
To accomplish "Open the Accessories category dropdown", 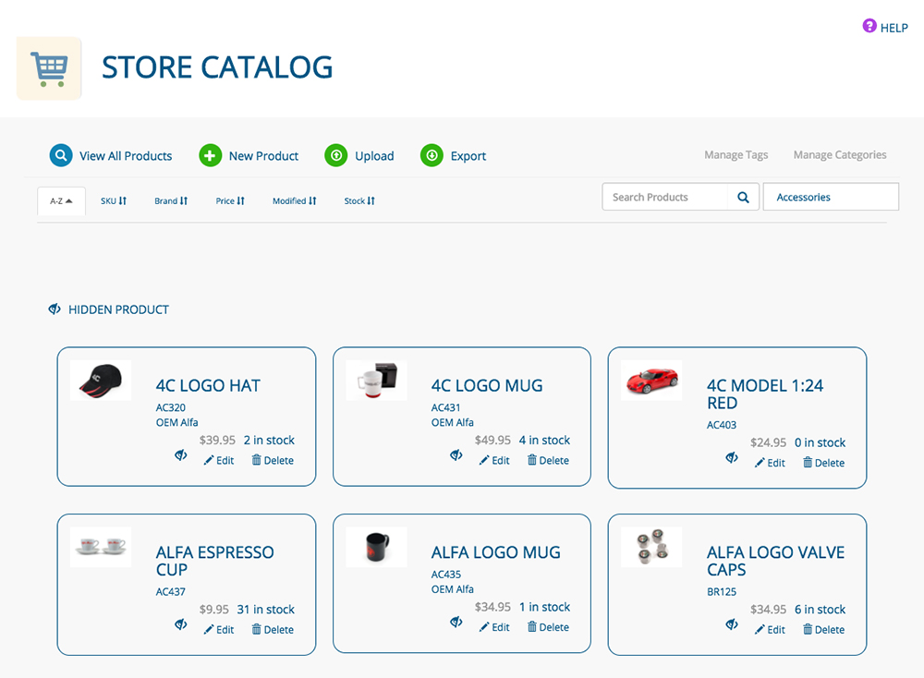I will (x=830, y=197).
